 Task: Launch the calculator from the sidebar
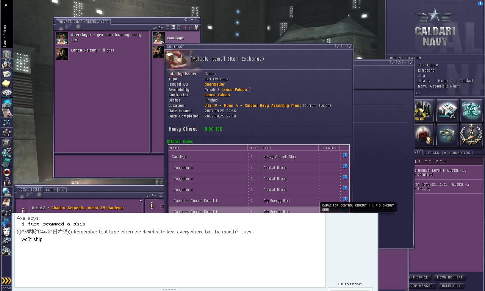(x=6, y=162)
